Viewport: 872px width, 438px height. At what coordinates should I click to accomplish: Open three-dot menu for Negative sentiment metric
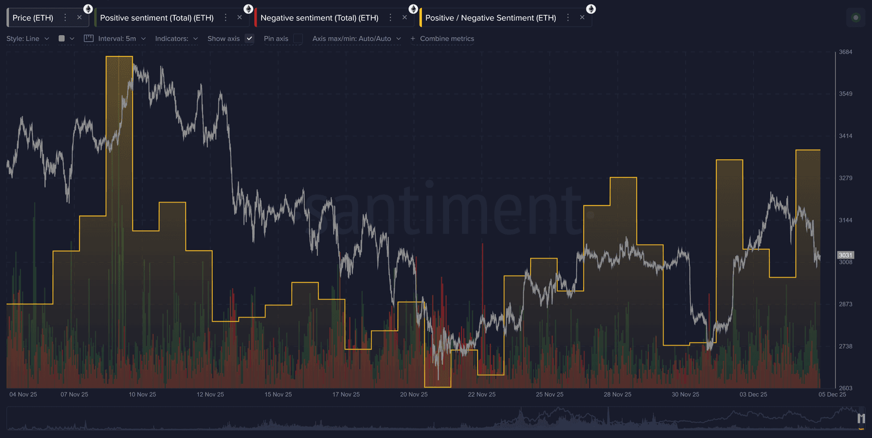click(390, 18)
